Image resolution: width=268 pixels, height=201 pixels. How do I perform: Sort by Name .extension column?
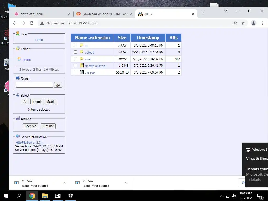pos(92,38)
